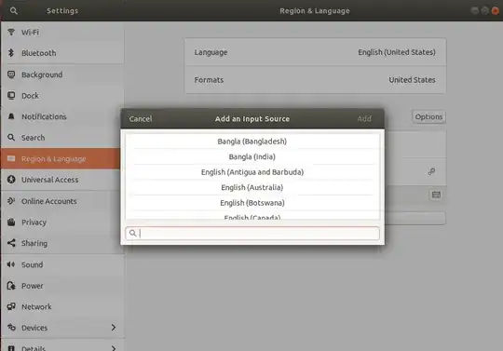Image resolution: width=503 pixels, height=351 pixels.
Task: Expand the Details submenu chevron
Action: click(114, 348)
